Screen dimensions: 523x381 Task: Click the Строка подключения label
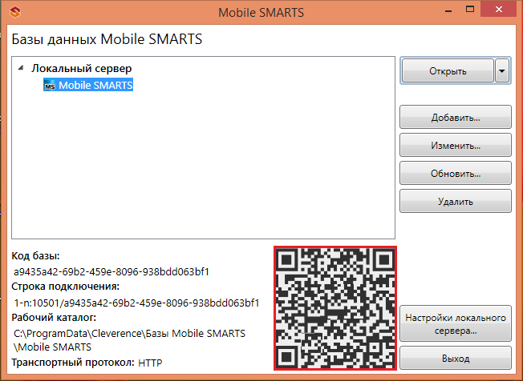(x=66, y=287)
